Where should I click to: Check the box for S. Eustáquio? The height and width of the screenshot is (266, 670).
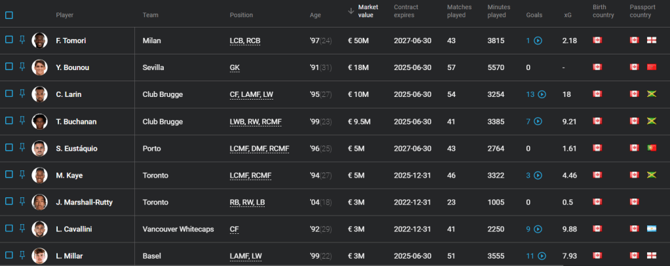click(x=9, y=148)
